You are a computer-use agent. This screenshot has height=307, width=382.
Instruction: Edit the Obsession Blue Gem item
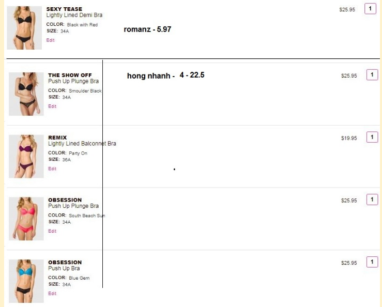[52, 294]
